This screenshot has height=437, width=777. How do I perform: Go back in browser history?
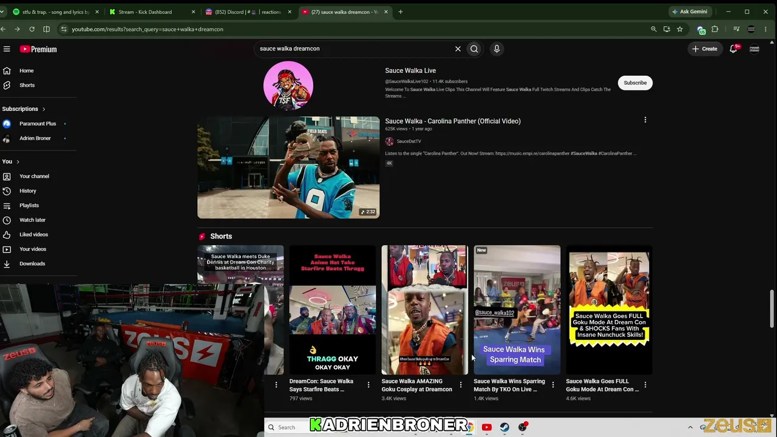[4, 29]
